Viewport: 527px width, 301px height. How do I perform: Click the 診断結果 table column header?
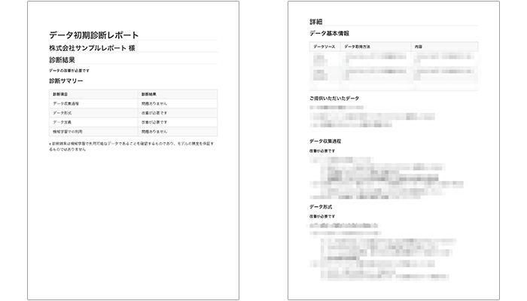[x=149, y=94]
